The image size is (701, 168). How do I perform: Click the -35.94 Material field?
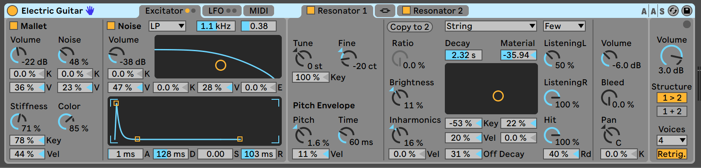coord(518,55)
